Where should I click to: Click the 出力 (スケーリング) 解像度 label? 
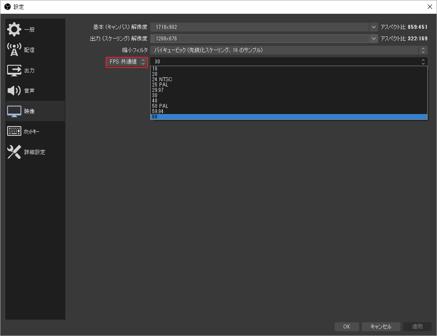(118, 38)
